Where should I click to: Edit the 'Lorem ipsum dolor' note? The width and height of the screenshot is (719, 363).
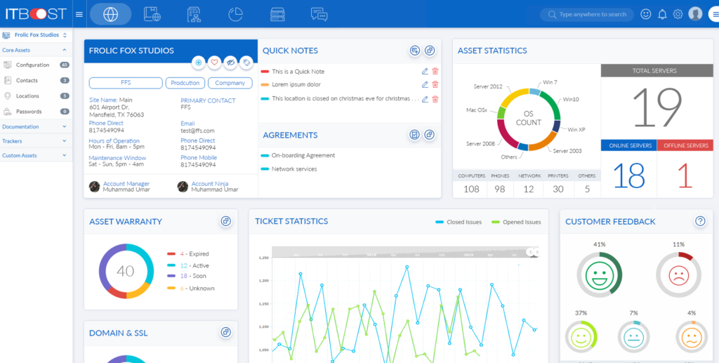tap(425, 84)
